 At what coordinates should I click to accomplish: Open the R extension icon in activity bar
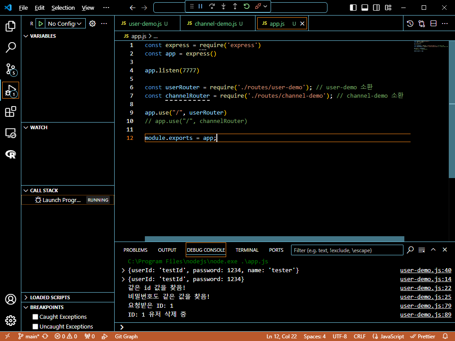tap(11, 154)
